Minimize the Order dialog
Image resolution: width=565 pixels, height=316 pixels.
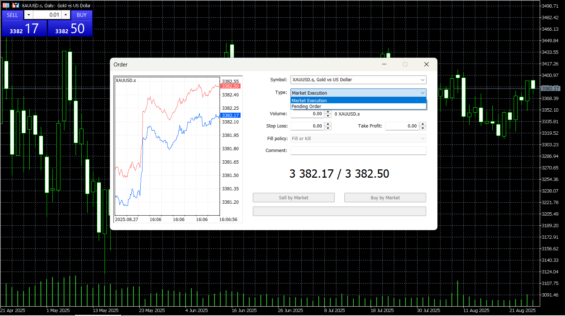click(x=384, y=64)
